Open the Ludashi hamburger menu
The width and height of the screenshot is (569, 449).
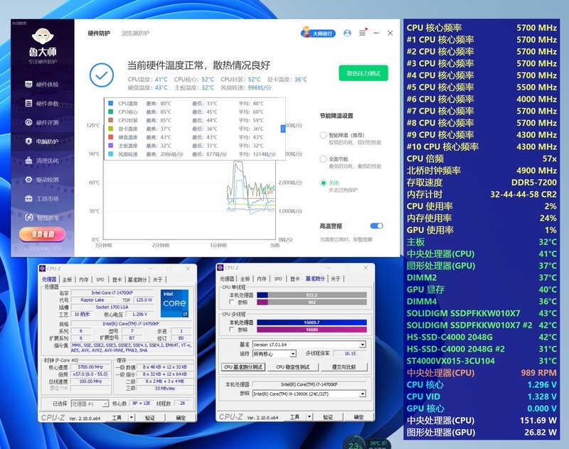(362, 33)
